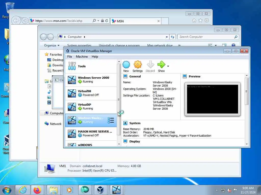Open the File menu in VirtualBox
The width and height of the screenshot is (261, 195).
[70, 57]
